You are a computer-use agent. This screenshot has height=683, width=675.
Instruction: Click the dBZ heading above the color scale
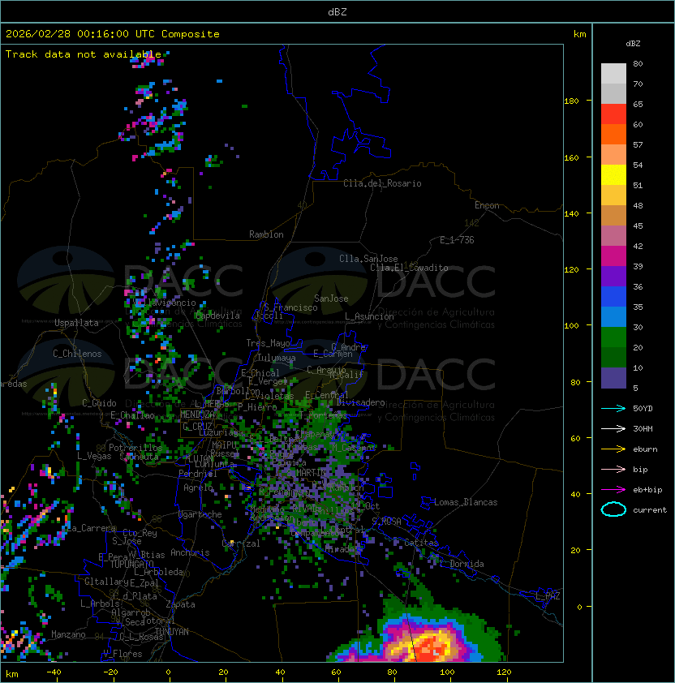(x=633, y=44)
